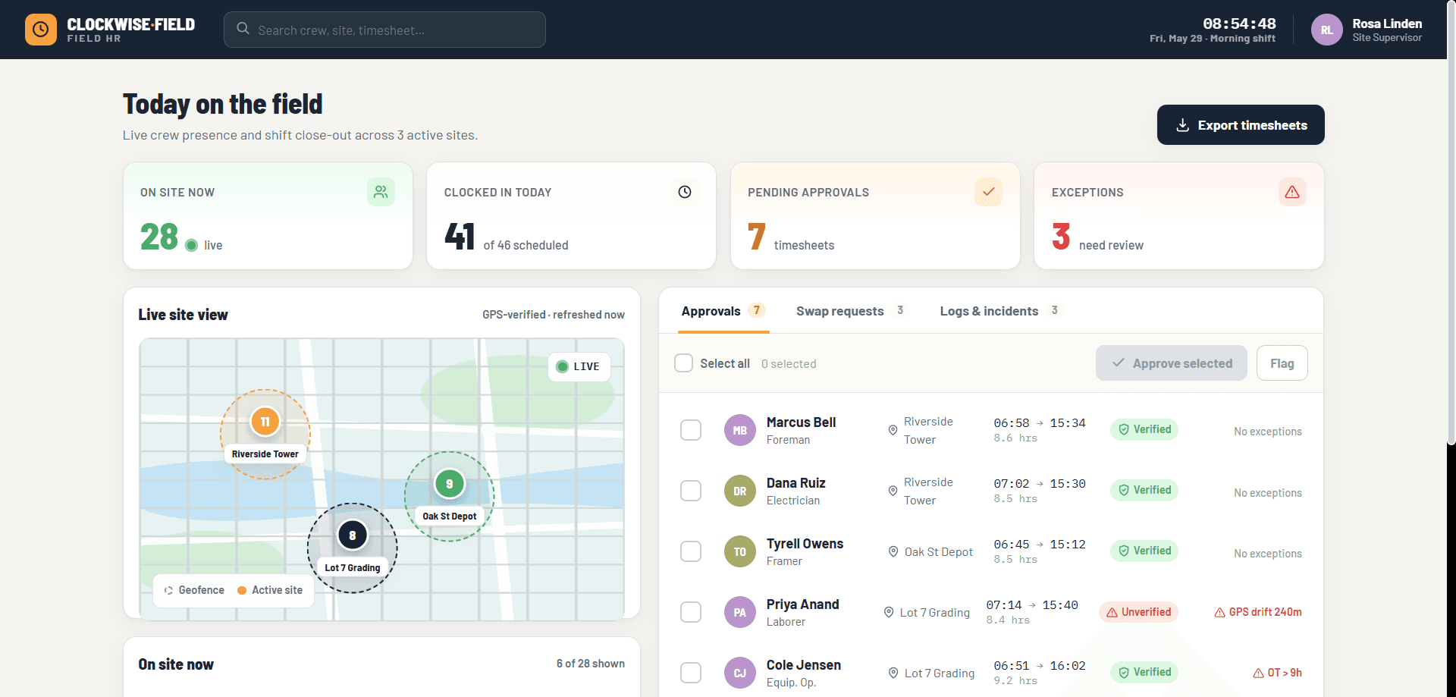Click the DR avatar for Dana Ruiz

pyautogui.click(x=740, y=491)
